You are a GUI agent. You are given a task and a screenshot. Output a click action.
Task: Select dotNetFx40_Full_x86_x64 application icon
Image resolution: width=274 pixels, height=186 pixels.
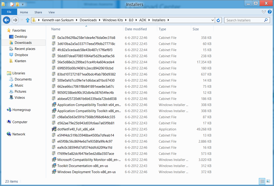54,129
